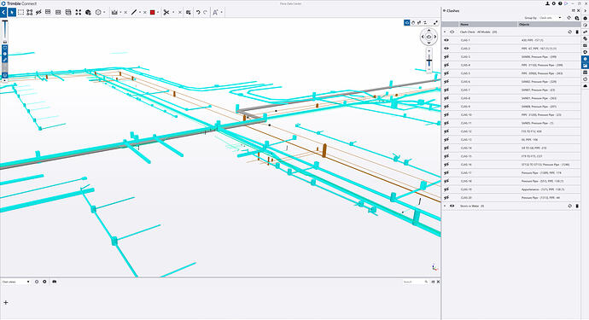This screenshot has width=589, height=320.
Task: Close the bottom views panel
Action: 438,282
